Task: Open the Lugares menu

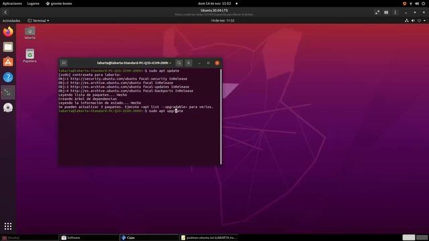Action: pos(34,3)
